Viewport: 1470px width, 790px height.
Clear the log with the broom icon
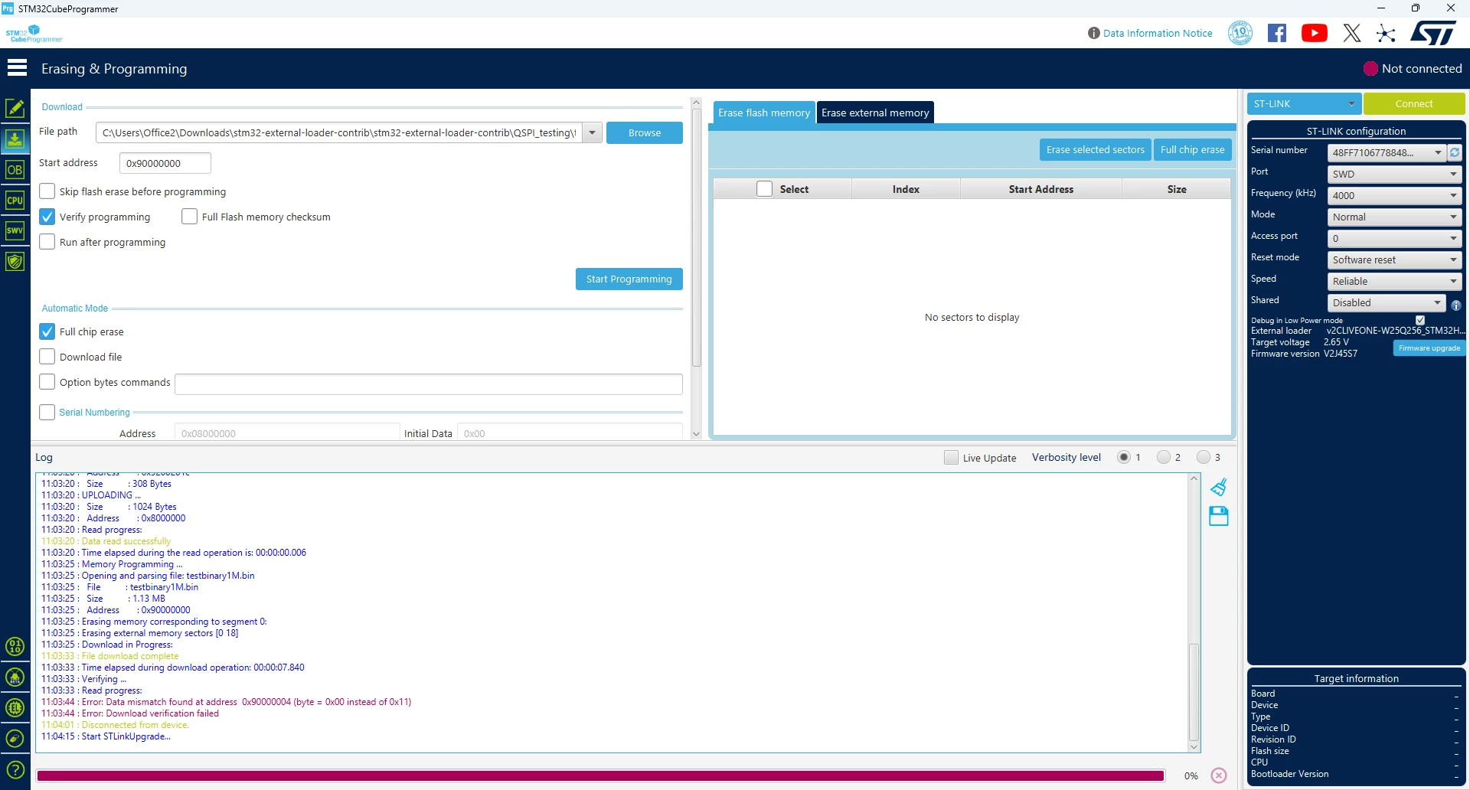click(x=1219, y=487)
